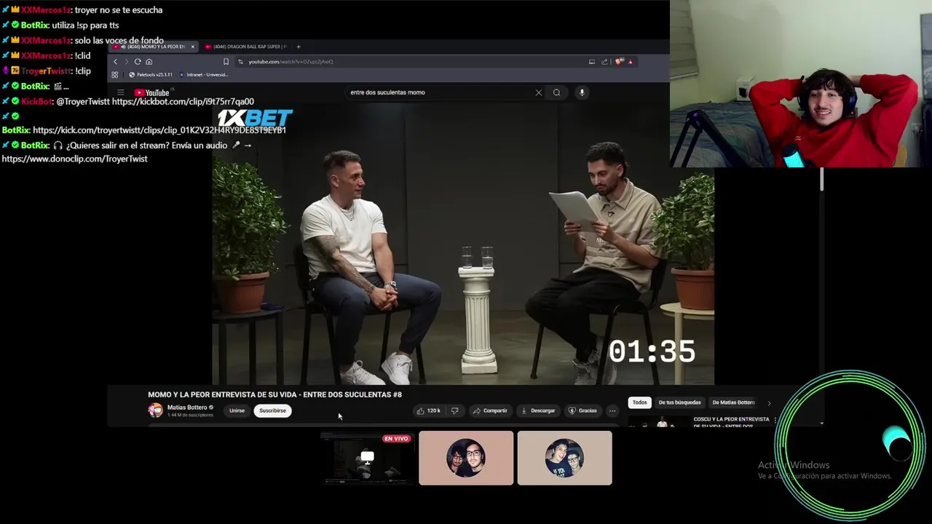Switch to the DRAGON BALL RAP SUPER tab
The height and width of the screenshot is (524, 932).
[x=246, y=47]
